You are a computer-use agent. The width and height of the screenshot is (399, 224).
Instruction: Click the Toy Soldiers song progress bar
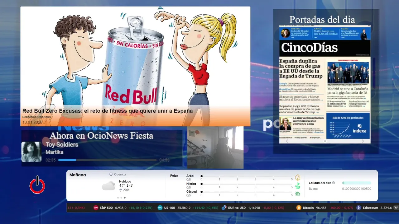tap(108, 160)
